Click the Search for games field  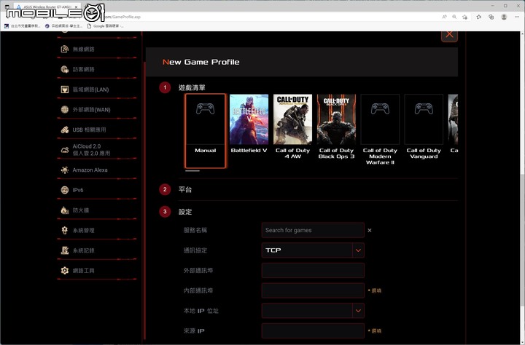tap(313, 230)
